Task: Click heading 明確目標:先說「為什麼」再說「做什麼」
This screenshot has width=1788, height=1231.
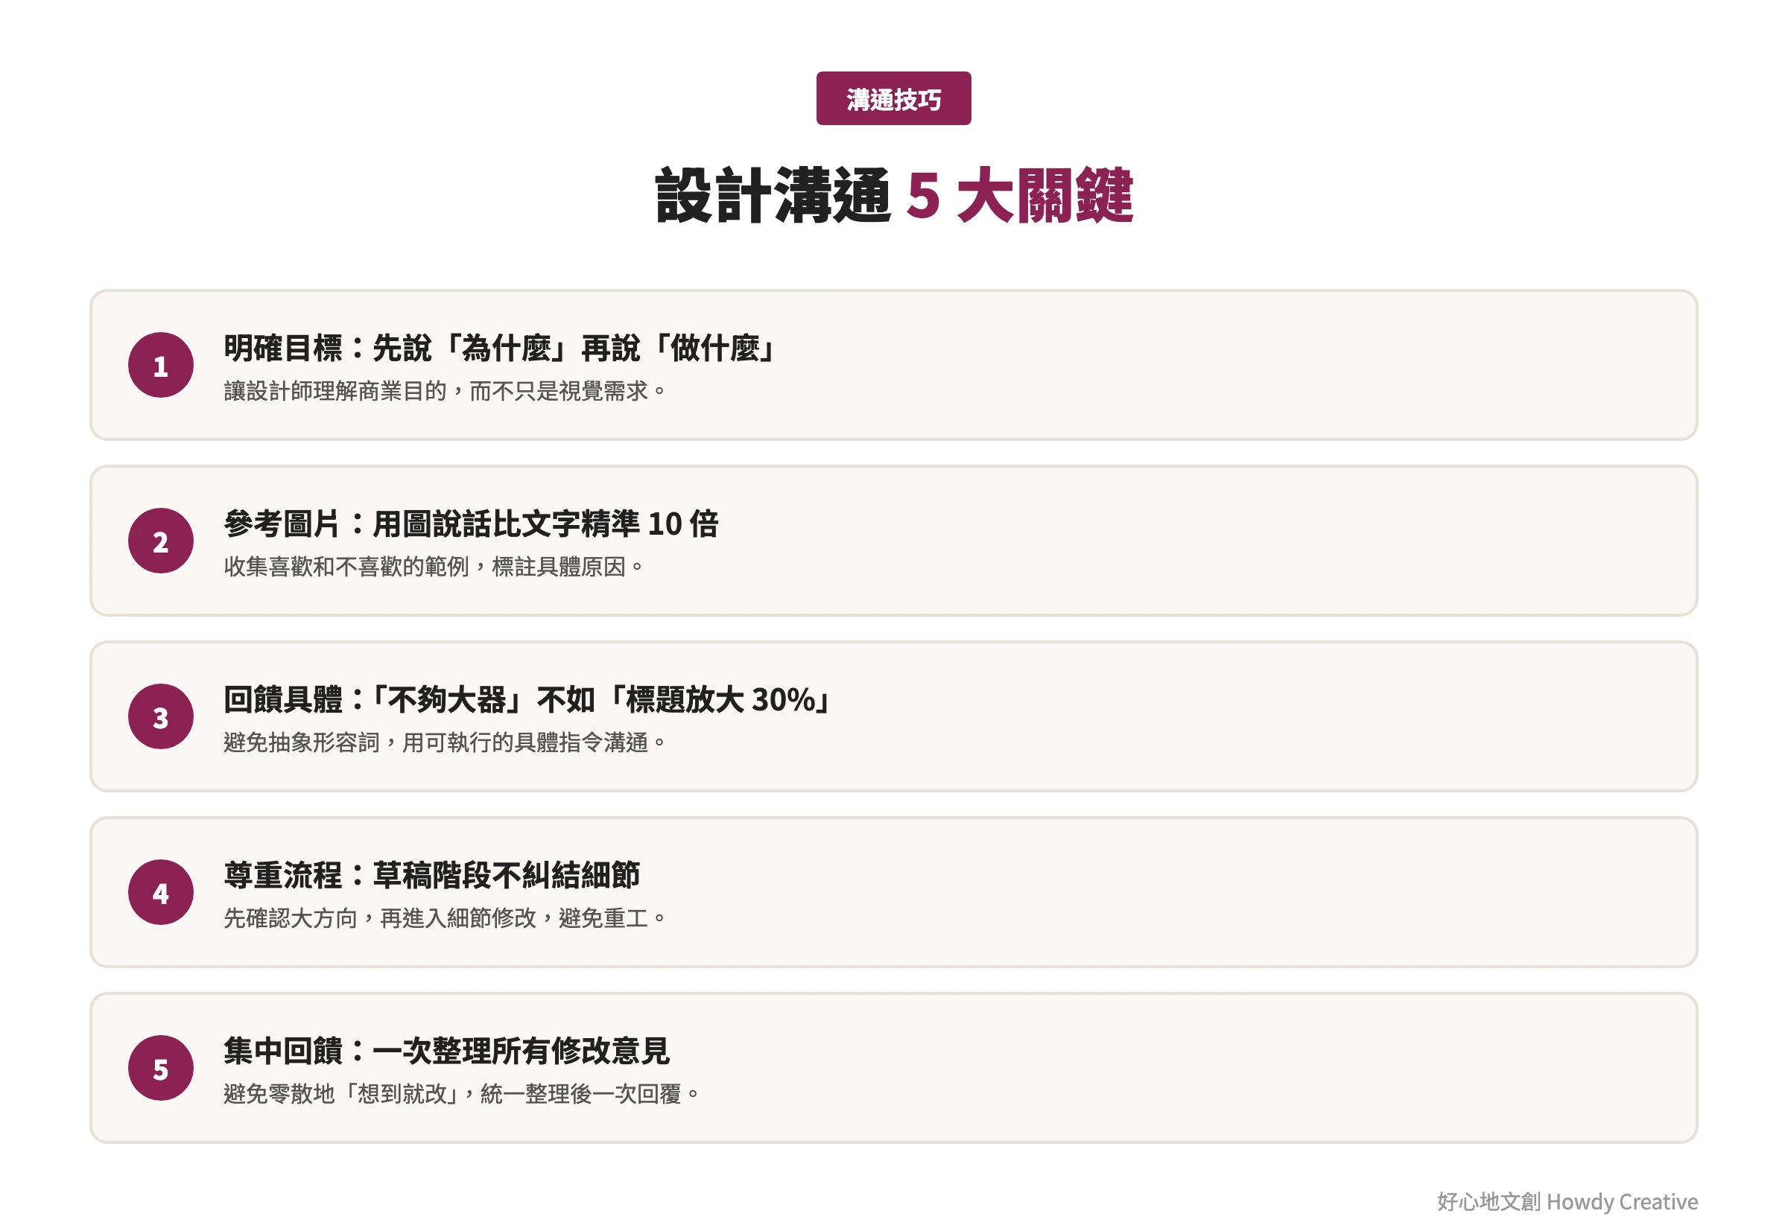Action: (x=500, y=349)
